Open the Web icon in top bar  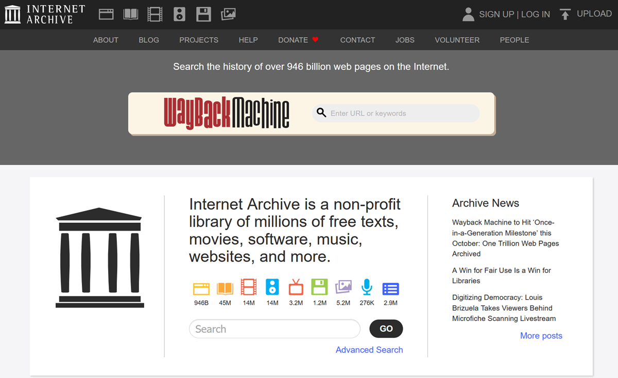coord(106,14)
